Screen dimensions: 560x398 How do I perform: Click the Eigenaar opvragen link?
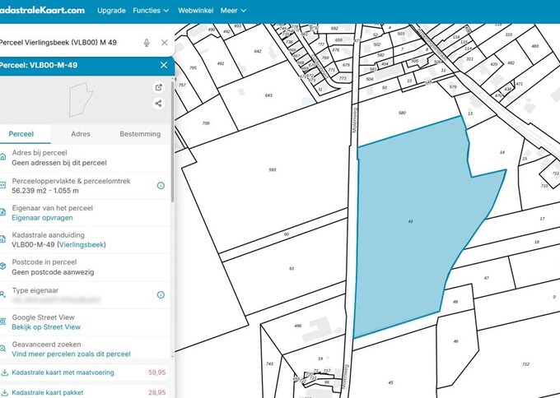point(42,218)
